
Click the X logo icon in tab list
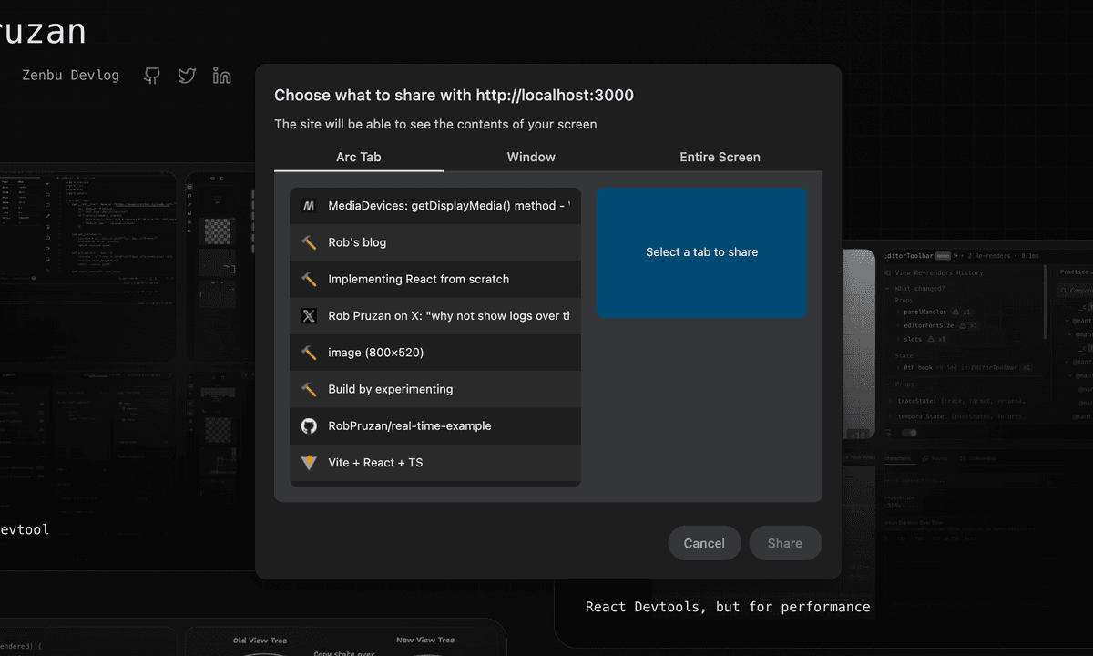point(309,316)
